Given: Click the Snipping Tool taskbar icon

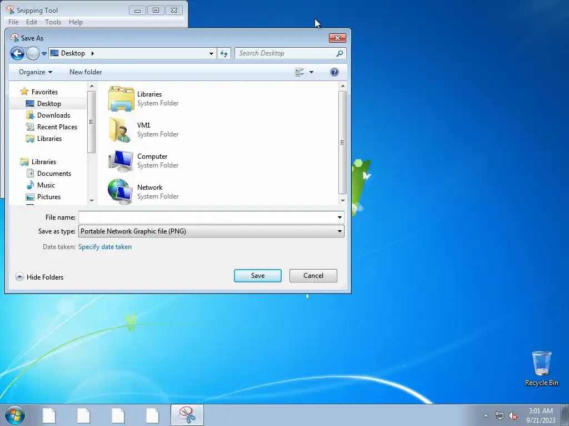Looking at the screenshot, I should click(x=187, y=415).
